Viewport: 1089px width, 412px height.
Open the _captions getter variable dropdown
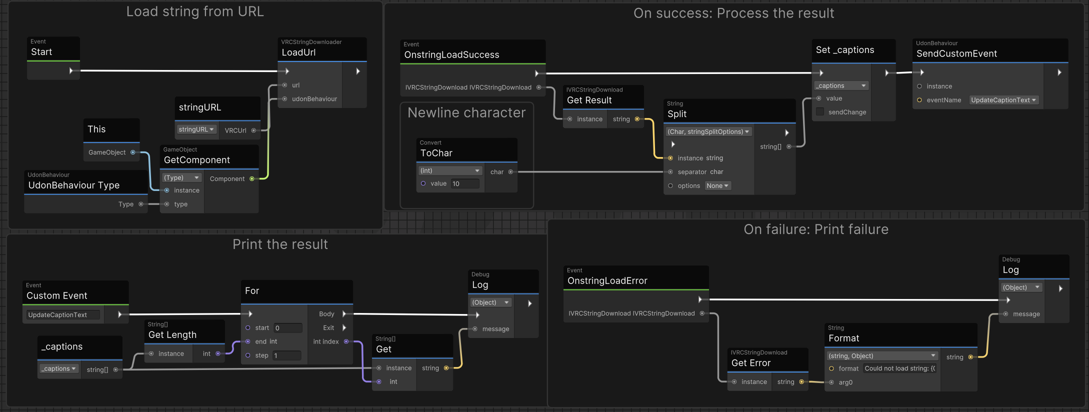pyautogui.click(x=59, y=368)
